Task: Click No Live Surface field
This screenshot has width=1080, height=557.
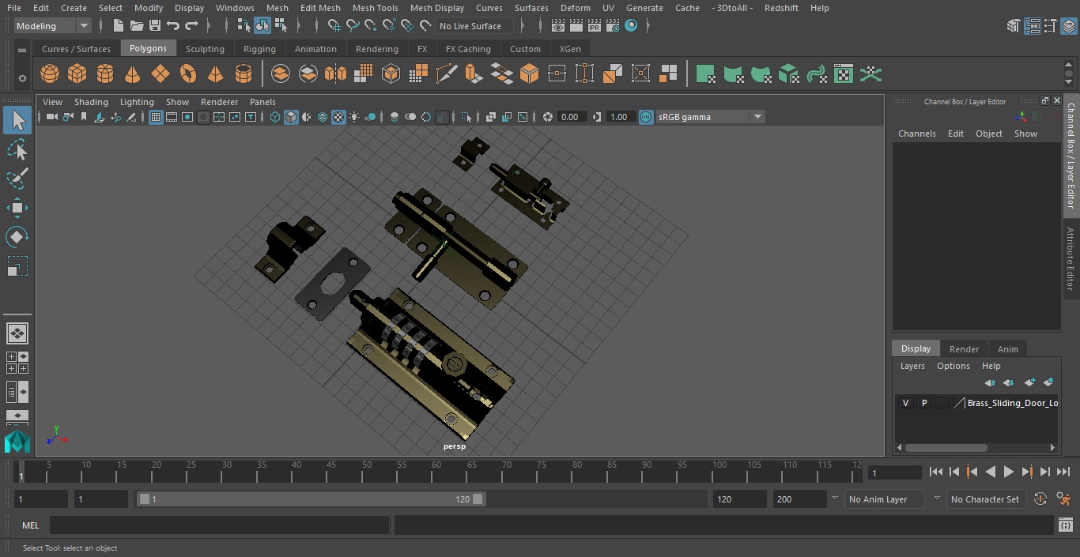Action: pyautogui.click(x=474, y=26)
